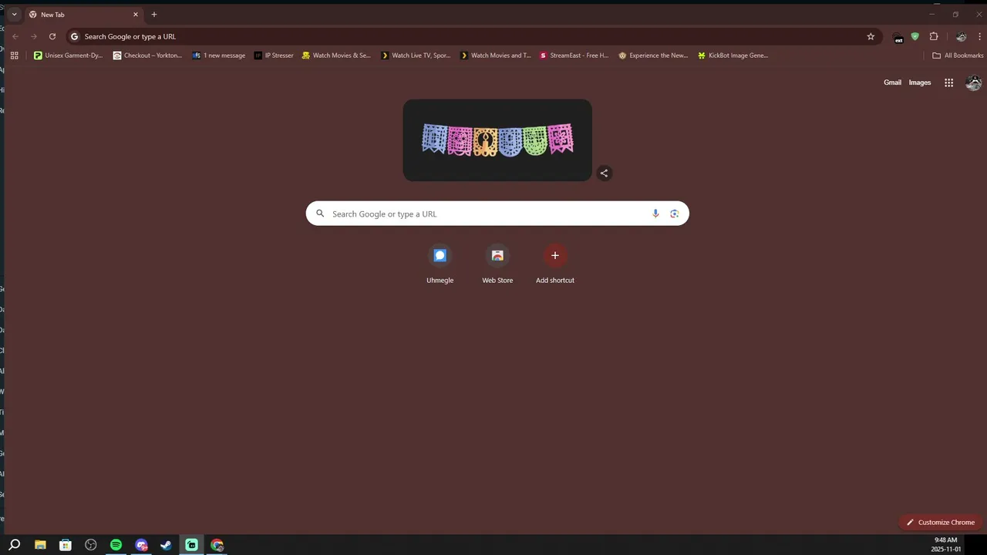Open Gmail link
The image size is (987, 555).
pyautogui.click(x=892, y=82)
